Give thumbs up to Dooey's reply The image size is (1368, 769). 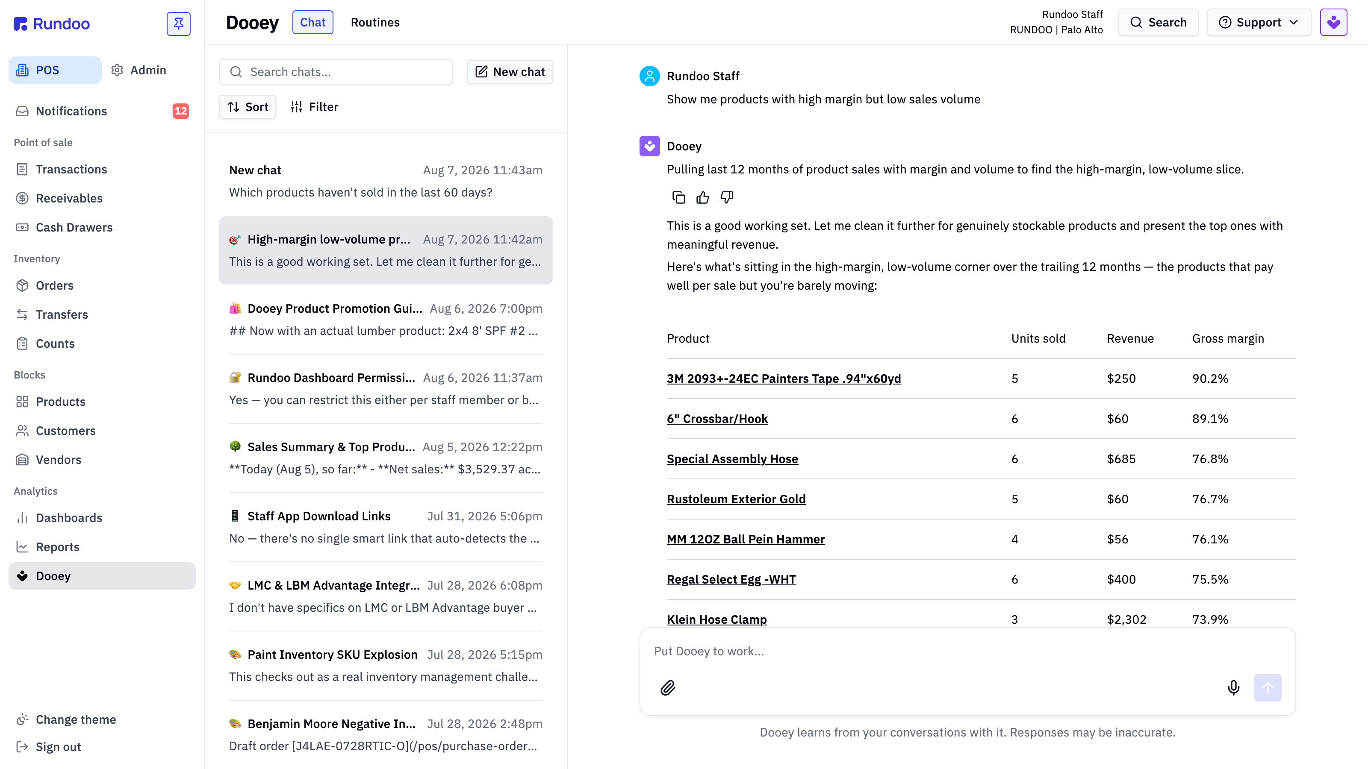tap(702, 197)
